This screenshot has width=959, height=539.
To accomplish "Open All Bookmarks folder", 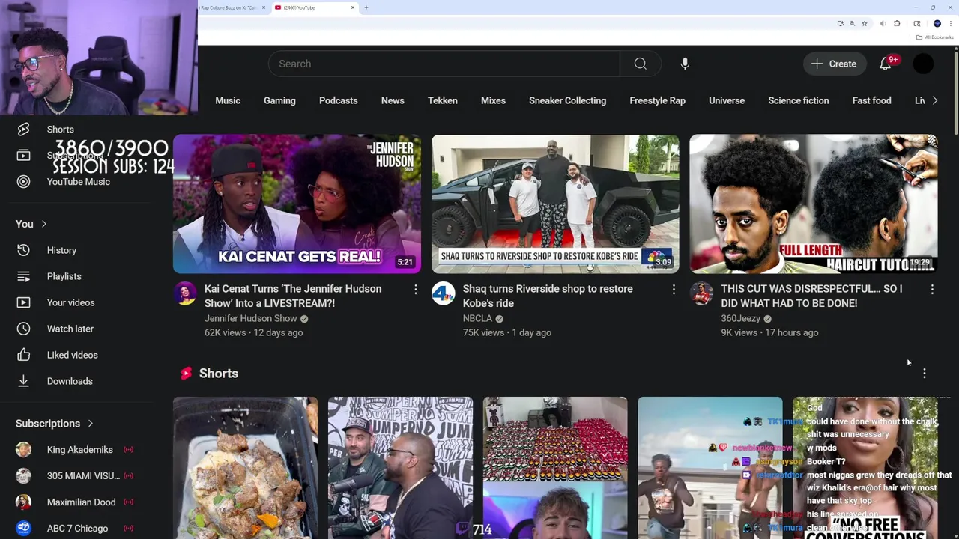I will pyautogui.click(x=934, y=37).
